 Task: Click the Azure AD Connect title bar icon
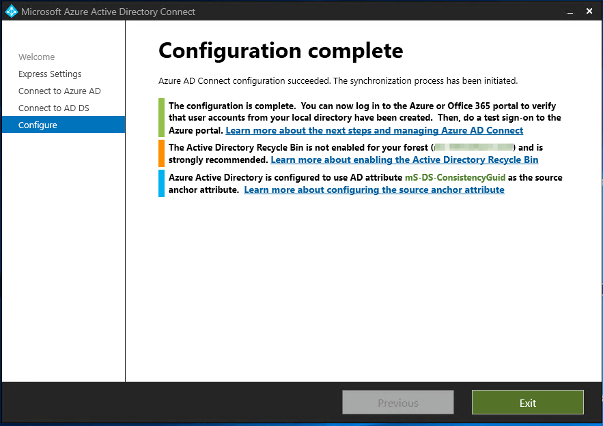click(12, 12)
